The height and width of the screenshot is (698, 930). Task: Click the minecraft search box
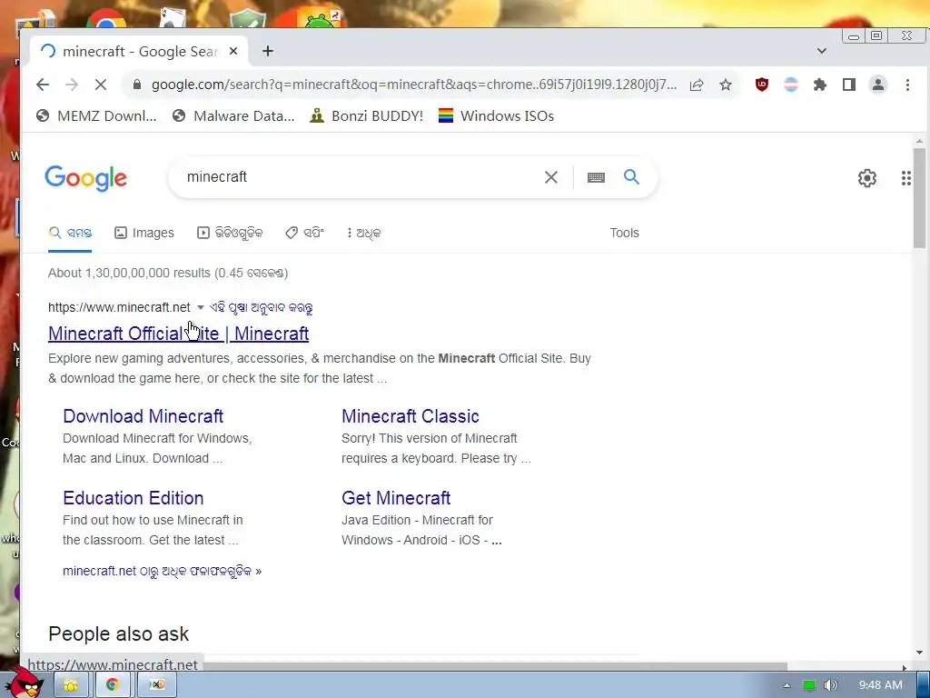[x=356, y=177]
